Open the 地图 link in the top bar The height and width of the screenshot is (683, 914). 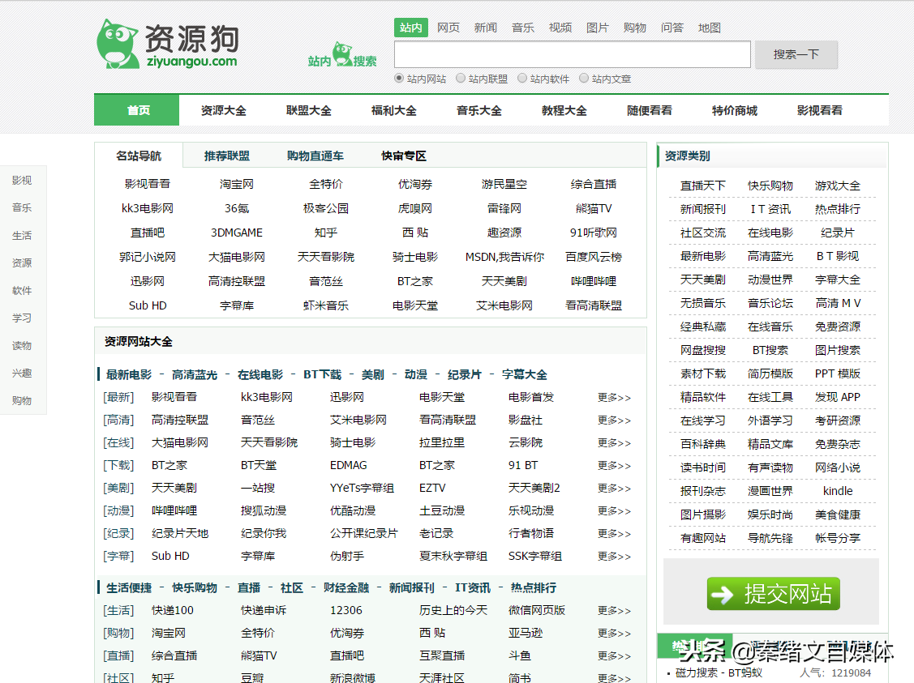pos(709,27)
